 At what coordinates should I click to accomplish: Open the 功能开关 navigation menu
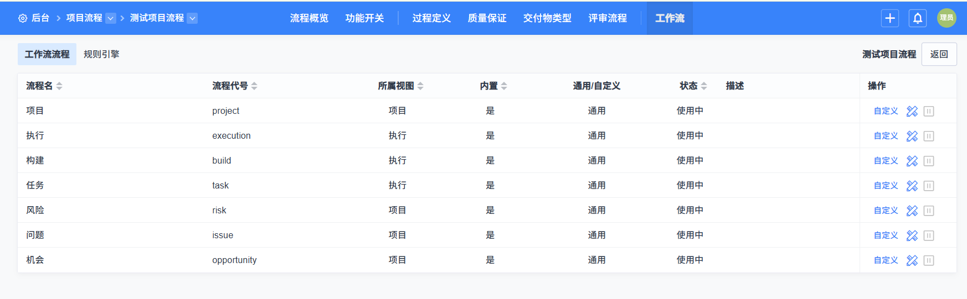point(364,18)
